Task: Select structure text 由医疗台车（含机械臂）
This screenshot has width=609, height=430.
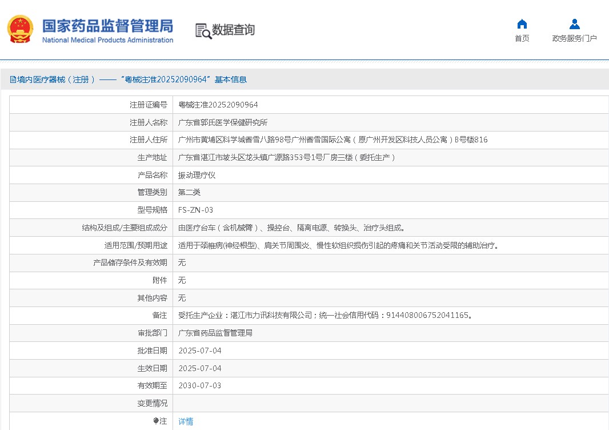Action: 291,228
